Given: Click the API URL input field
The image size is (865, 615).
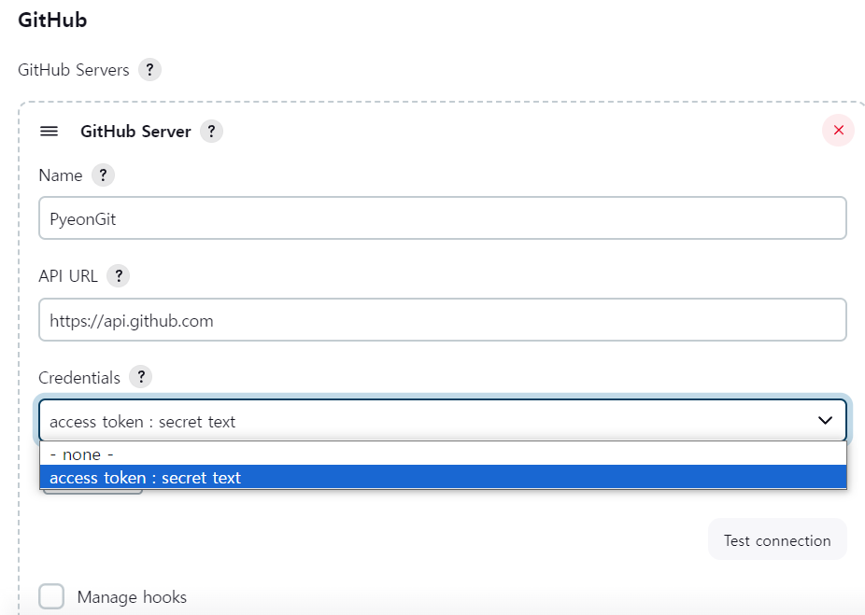Looking at the screenshot, I should point(443,319).
